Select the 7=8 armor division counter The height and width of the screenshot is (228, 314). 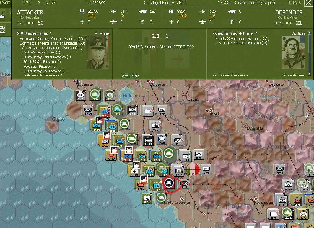[162, 140]
